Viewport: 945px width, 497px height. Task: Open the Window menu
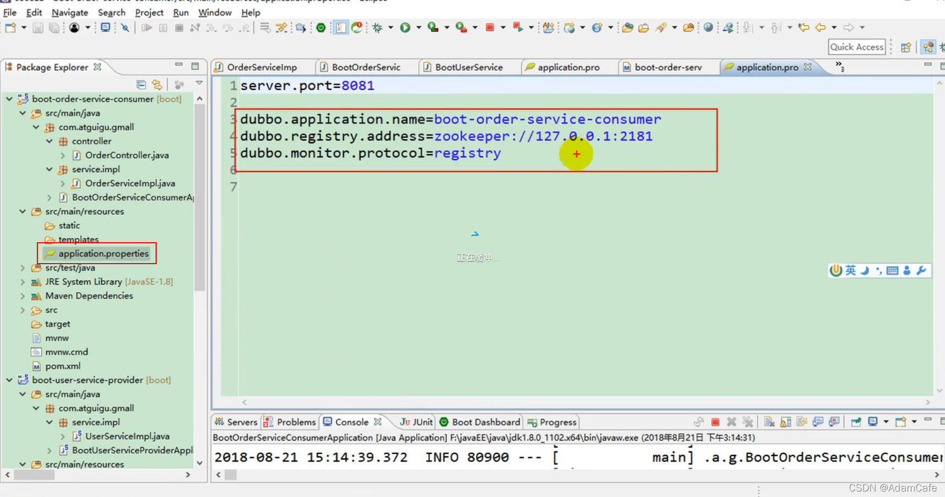pyautogui.click(x=215, y=12)
